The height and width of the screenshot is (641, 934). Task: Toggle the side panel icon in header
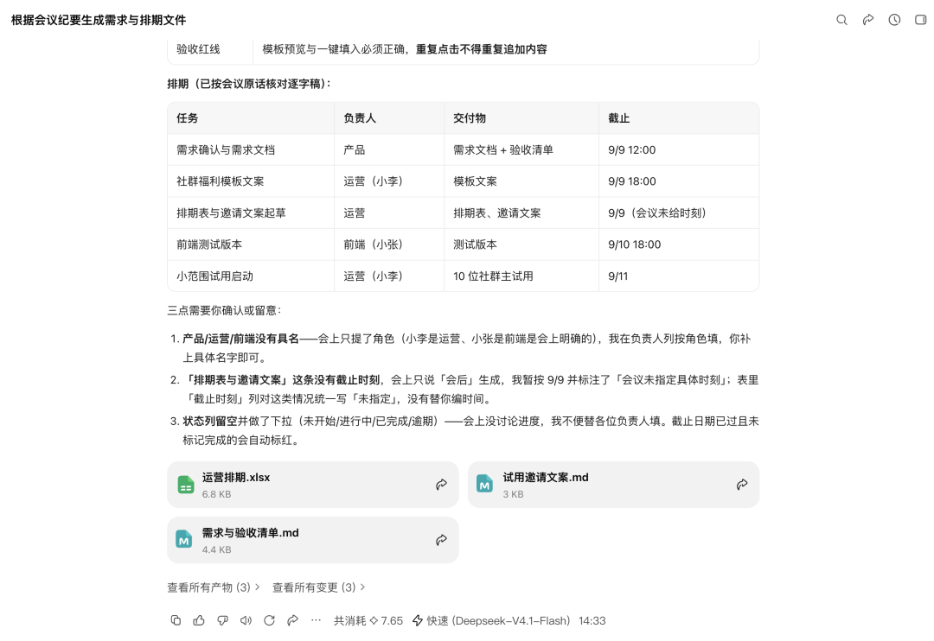pos(920,20)
